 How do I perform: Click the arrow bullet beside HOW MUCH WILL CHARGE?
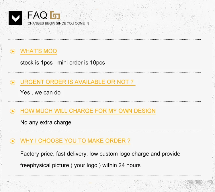click(x=13, y=111)
